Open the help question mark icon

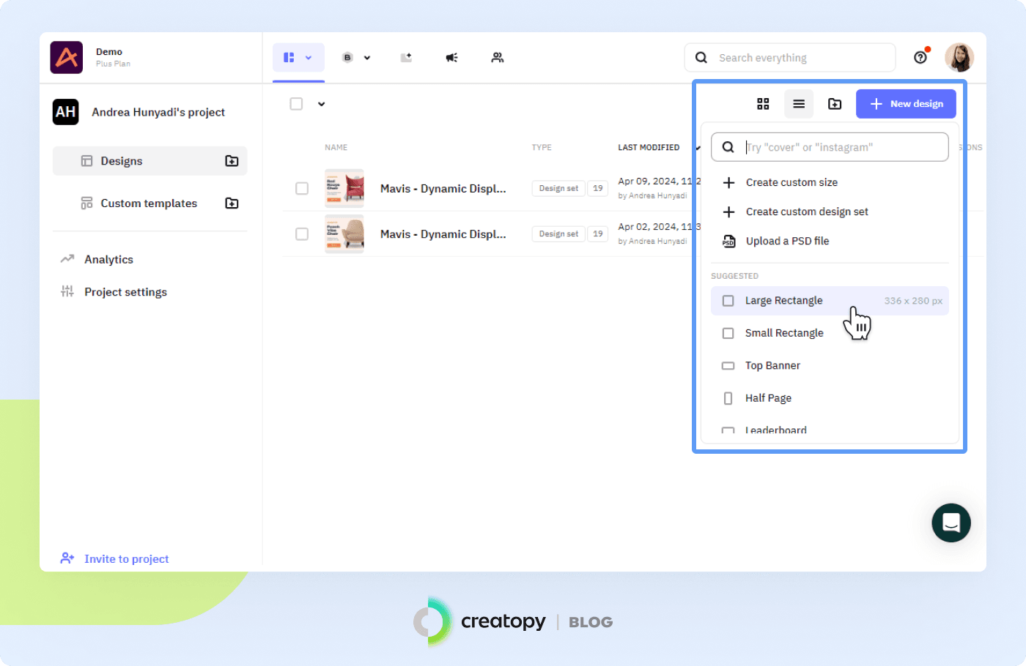click(920, 58)
